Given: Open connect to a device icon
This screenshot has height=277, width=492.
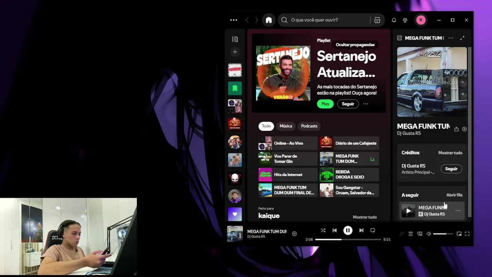Looking at the screenshot, I should [x=420, y=234].
